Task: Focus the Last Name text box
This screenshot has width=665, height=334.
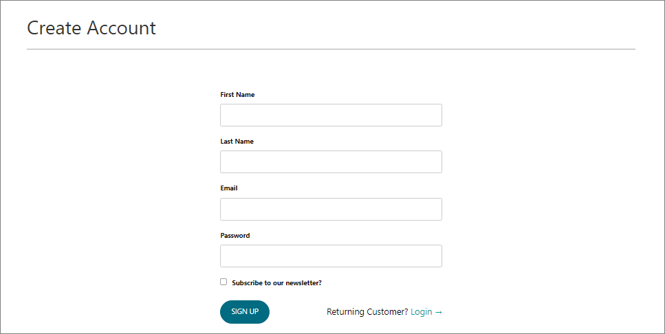Action: 331,162
